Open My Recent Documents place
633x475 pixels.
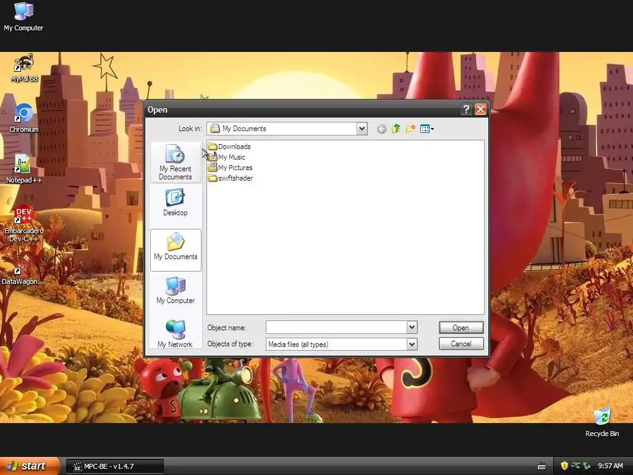175,162
